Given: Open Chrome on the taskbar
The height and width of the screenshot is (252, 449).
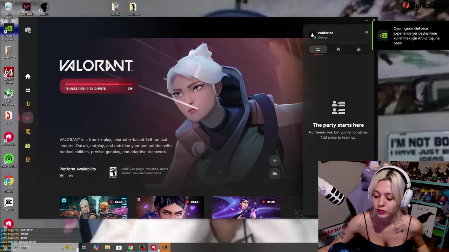Looking at the screenshot, I should click(130, 247).
